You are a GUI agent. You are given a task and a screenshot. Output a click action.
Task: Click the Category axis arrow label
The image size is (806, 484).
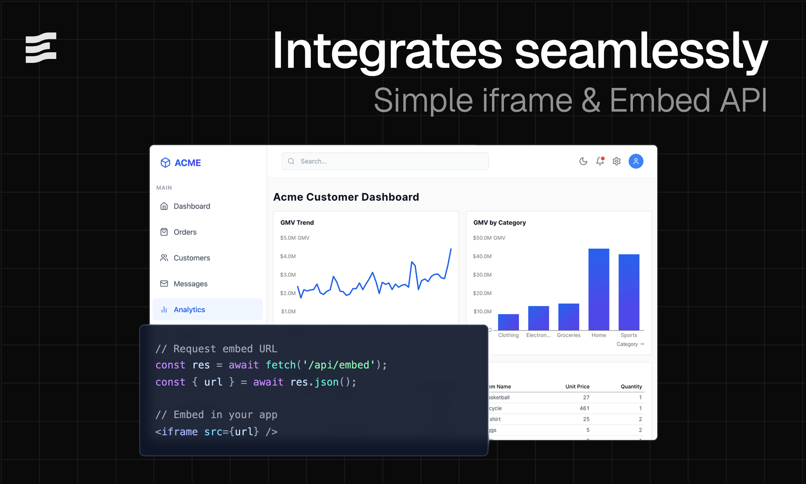click(x=630, y=344)
